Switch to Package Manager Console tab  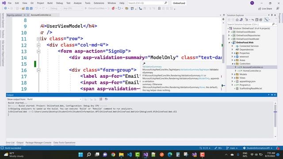tap(38, 143)
